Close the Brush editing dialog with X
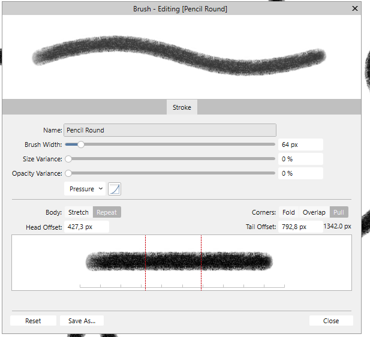The image size is (370, 337). (x=354, y=8)
